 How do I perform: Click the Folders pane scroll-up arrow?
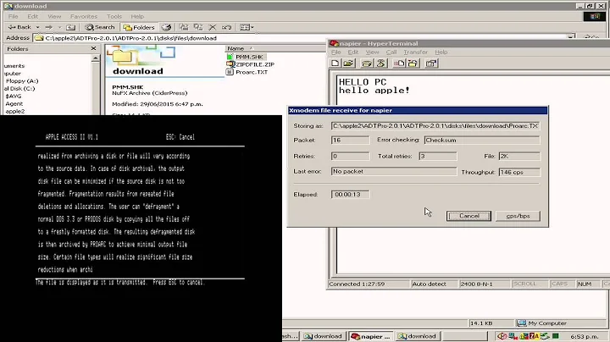(96, 58)
